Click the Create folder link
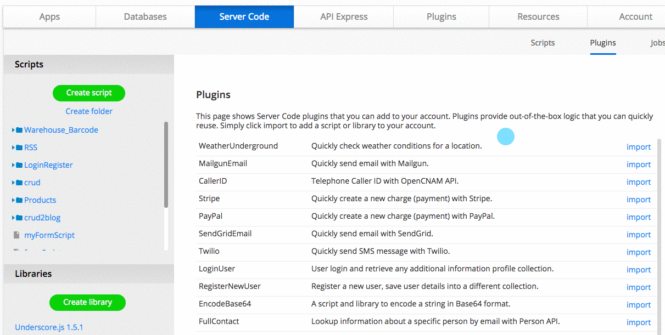This screenshot has width=665, height=335. 88,111
